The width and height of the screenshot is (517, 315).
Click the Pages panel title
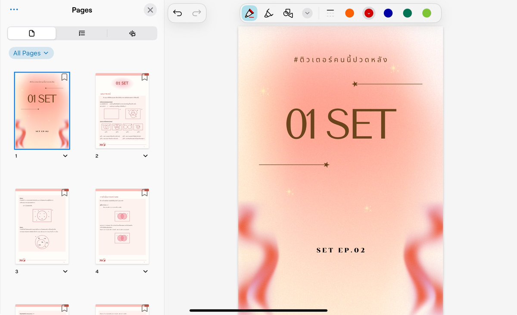82,10
